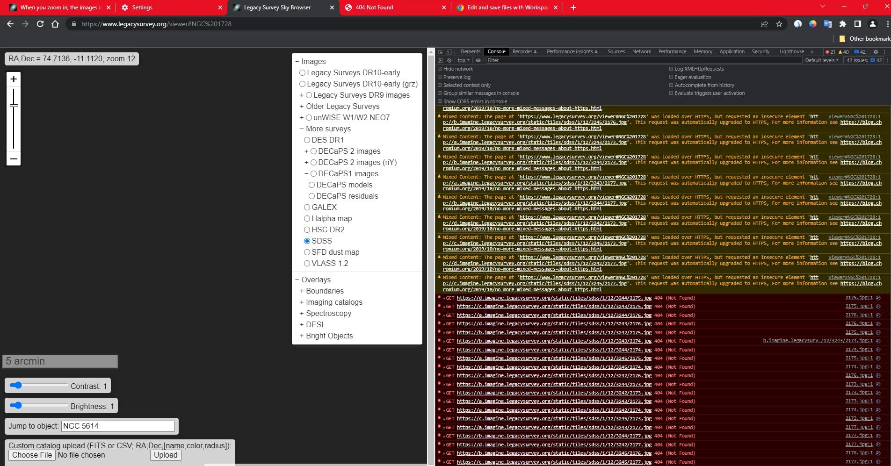Image resolution: width=891 pixels, height=466 pixels.
Task: Reload the page using the refresh icon
Action: [x=40, y=24]
